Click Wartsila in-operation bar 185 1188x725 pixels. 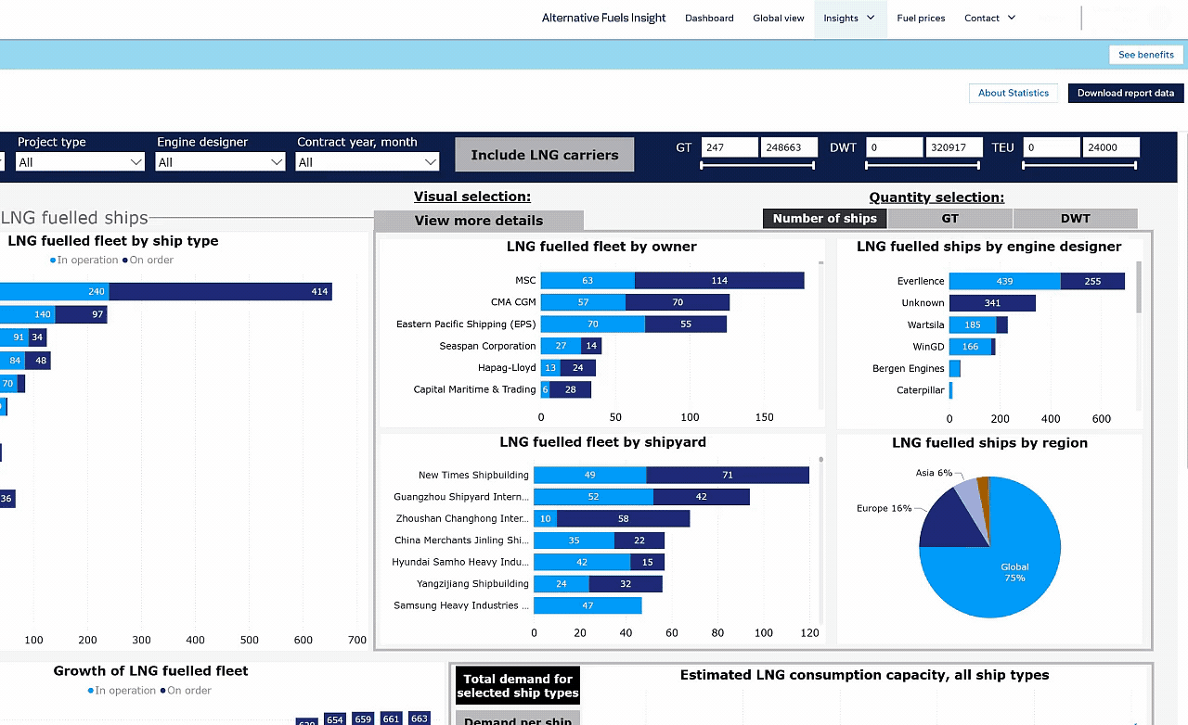point(973,324)
